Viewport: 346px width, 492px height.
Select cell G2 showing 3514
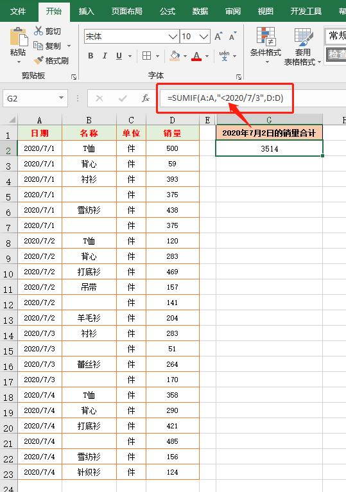269,148
